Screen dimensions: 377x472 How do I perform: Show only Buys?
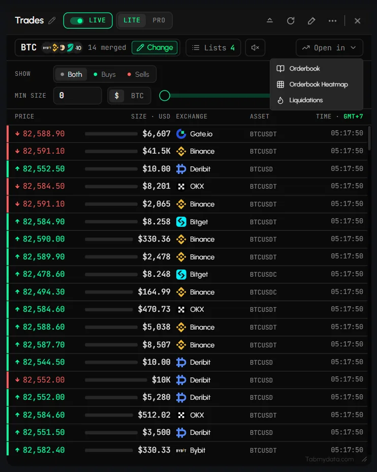click(x=105, y=74)
